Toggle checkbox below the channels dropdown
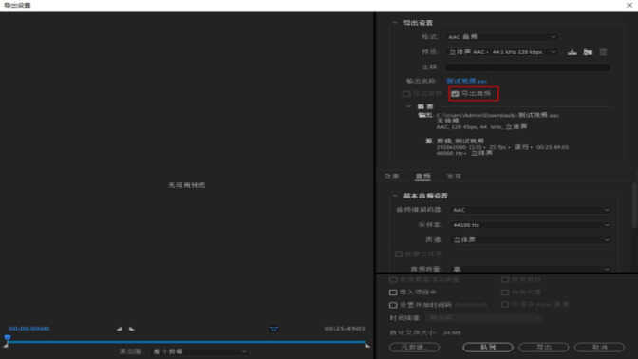 [x=399, y=254]
